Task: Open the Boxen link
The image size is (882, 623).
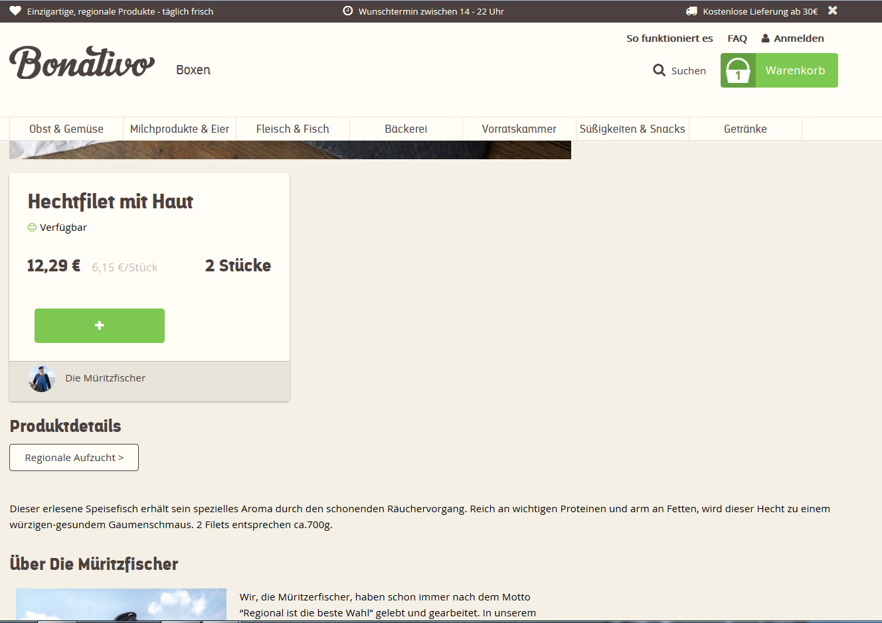Action: [x=193, y=70]
